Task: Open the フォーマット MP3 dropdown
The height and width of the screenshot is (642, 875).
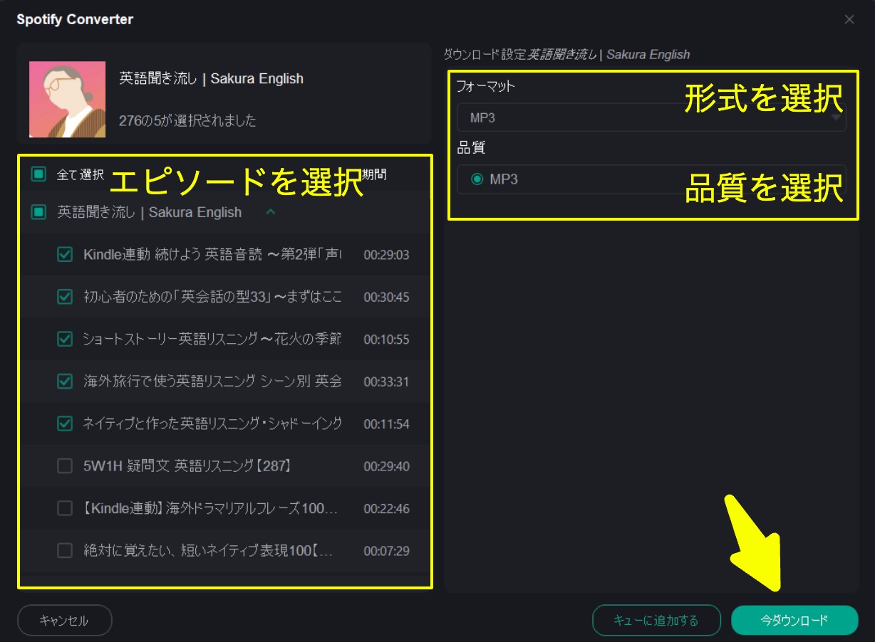Action: pyautogui.click(x=651, y=117)
